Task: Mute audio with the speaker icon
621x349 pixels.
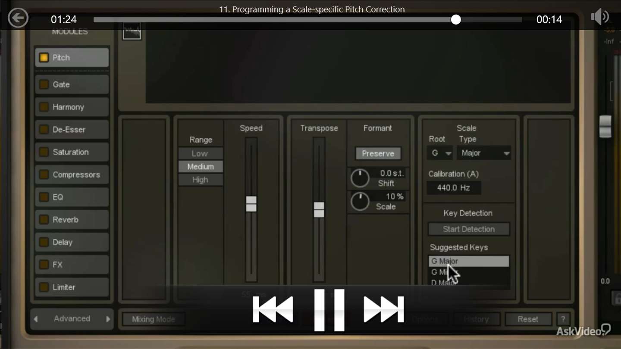Action: (x=600, y=18)
